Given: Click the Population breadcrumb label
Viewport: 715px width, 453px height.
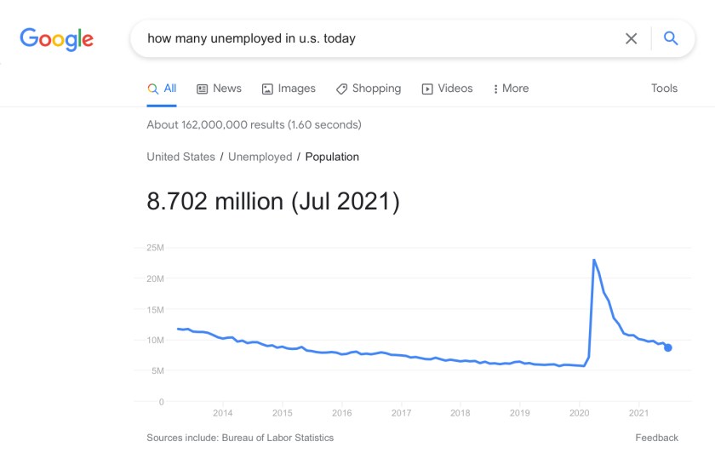Looking at the screenshot, I should click(x=332, y=157).
